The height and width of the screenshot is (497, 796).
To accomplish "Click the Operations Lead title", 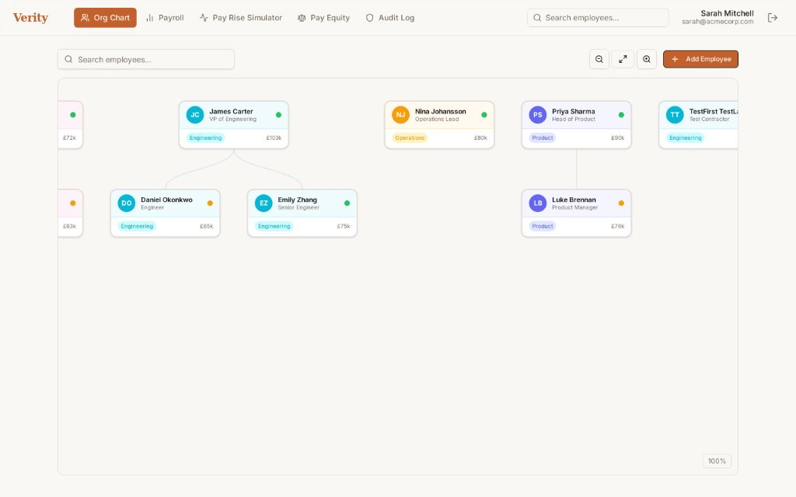I will click(x=437, y=119).
